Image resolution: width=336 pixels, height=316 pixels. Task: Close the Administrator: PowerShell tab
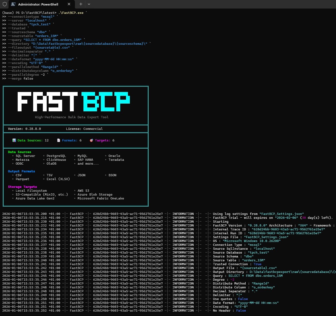[x=69, y=4]
